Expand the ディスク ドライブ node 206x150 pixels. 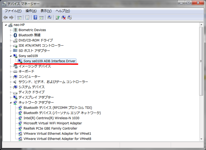(11, 92)
